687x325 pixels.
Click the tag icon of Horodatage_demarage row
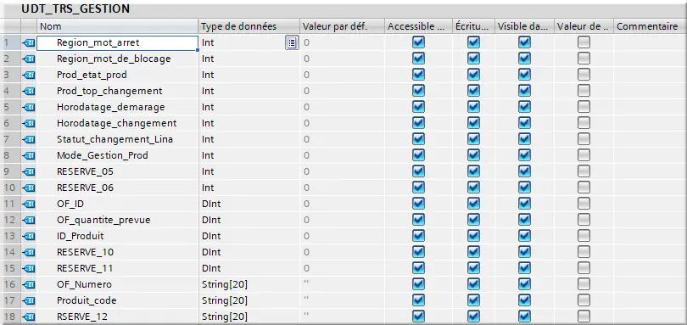pos(29,107)
